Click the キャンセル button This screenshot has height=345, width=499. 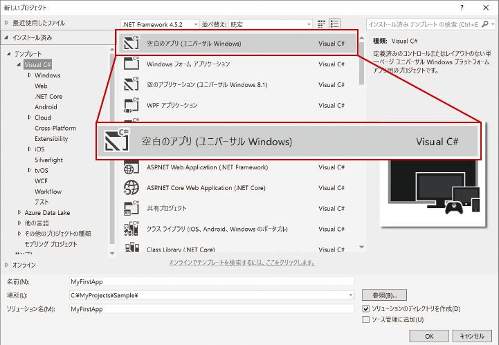[x=472, y=336]
